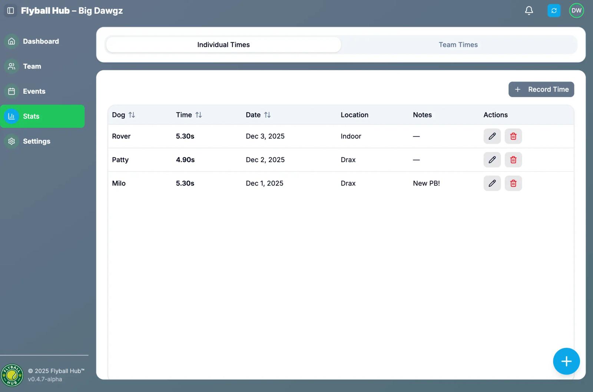Select Stats in the sidebar
The width and height of the screenshot is (593, 392).
(42, 116)
